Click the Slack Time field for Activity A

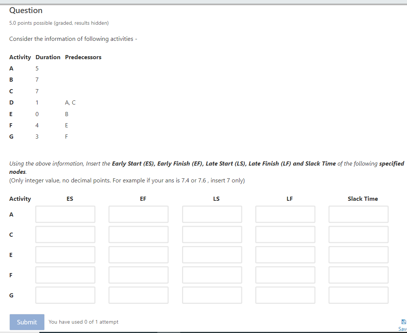pyautogui.click(x=358, y=214)
